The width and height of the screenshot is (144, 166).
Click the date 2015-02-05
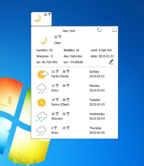(x=97, y=133)
